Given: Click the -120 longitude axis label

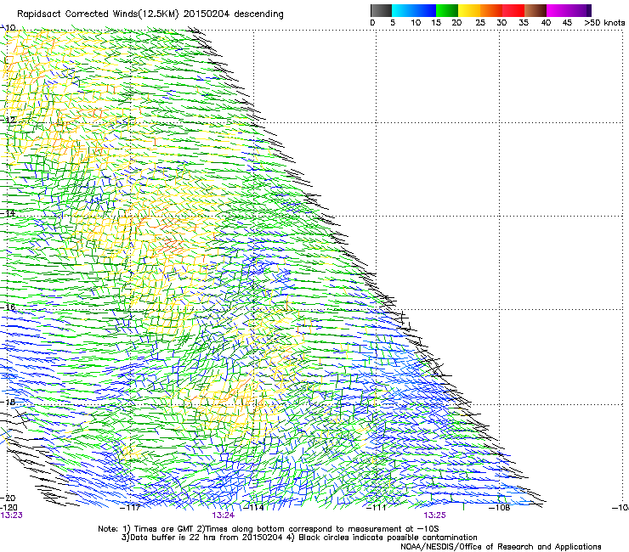Looking at the screenshot, I should tap(8, 508).
